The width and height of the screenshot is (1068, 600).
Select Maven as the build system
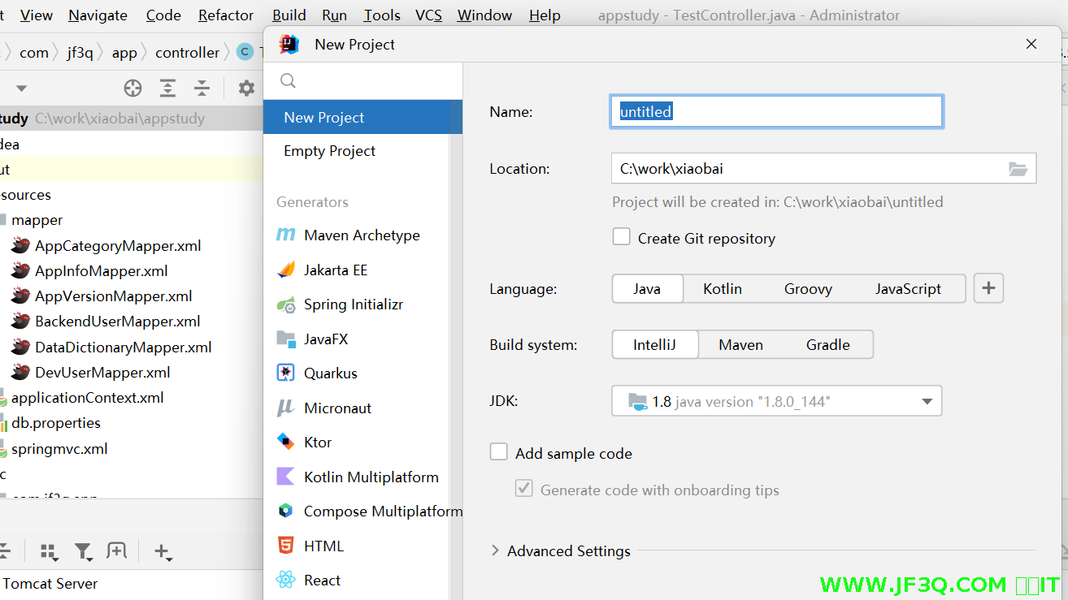point(740,345)
